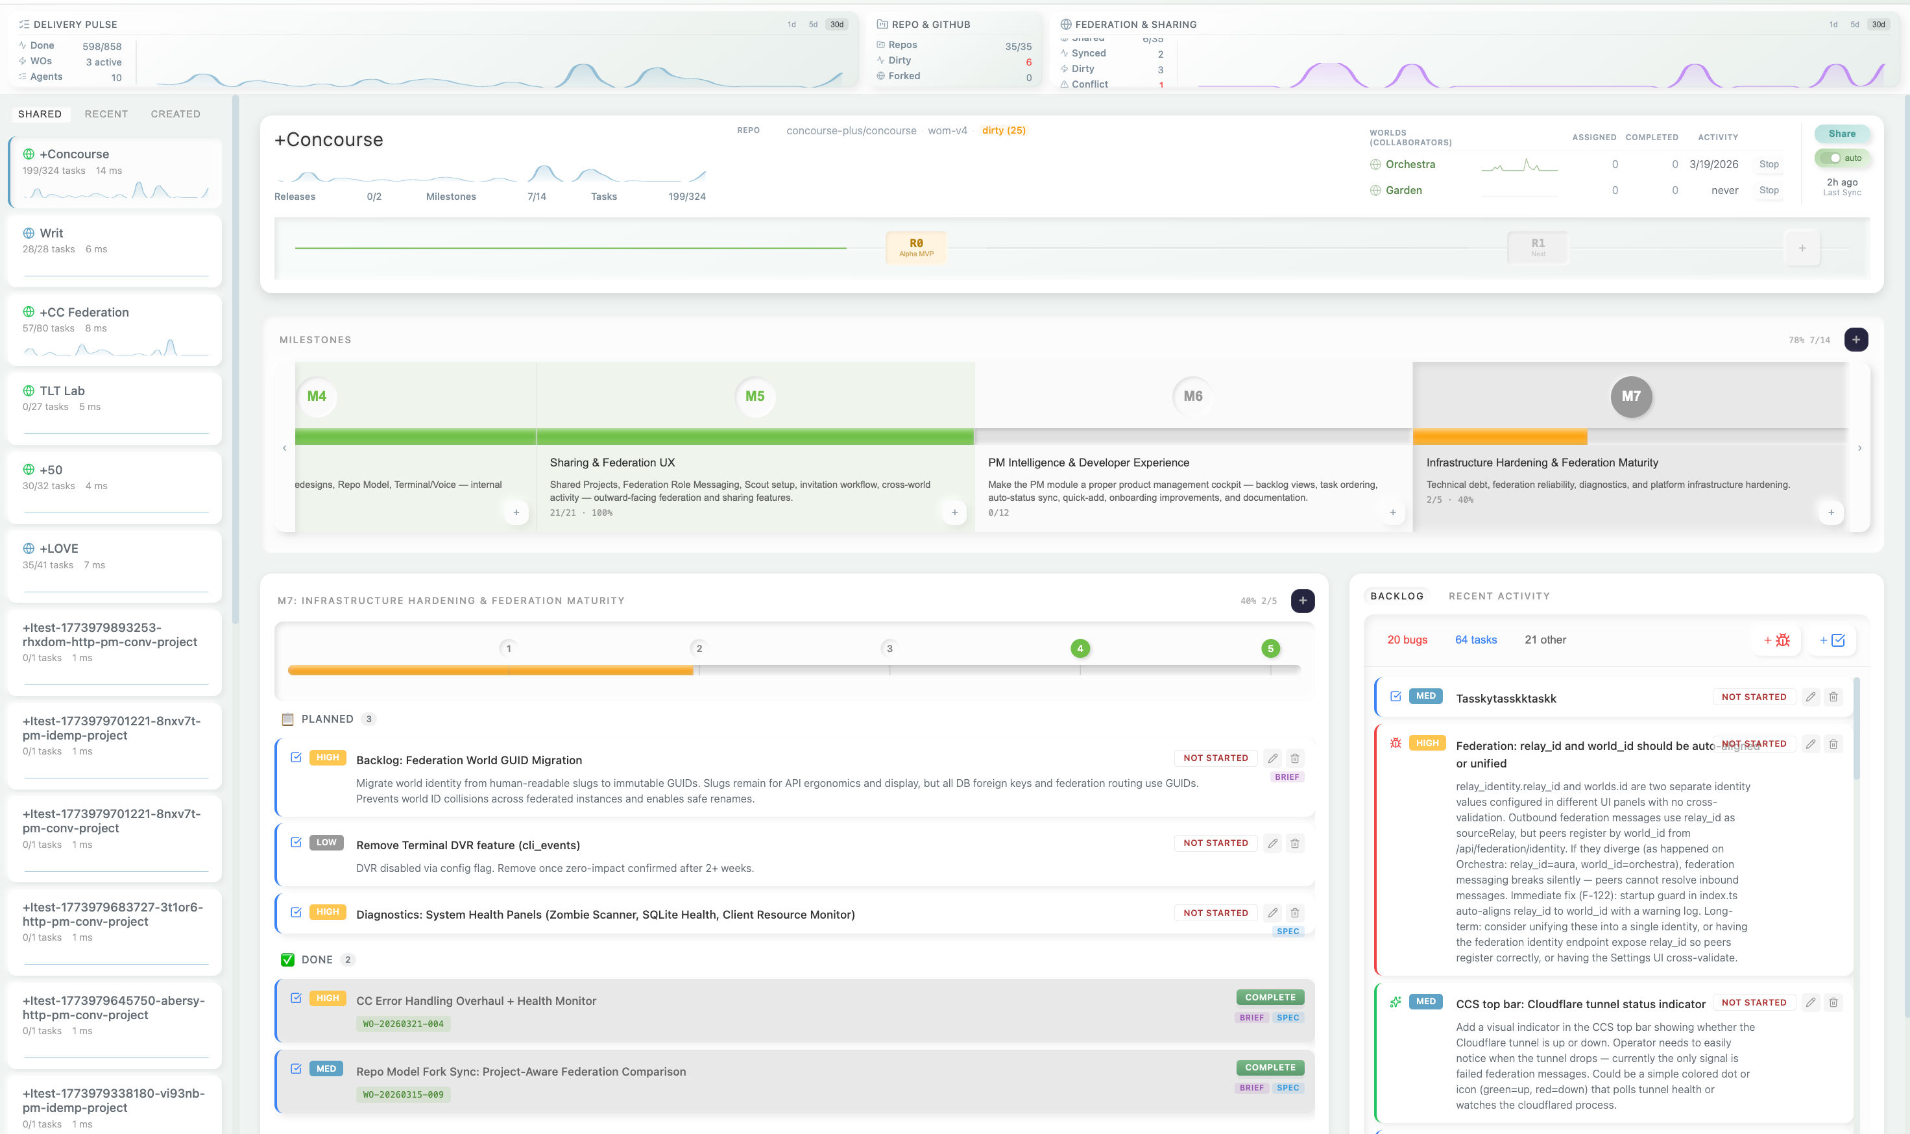
Task: Click the Share button
Action: click(x=1842, y=134)
